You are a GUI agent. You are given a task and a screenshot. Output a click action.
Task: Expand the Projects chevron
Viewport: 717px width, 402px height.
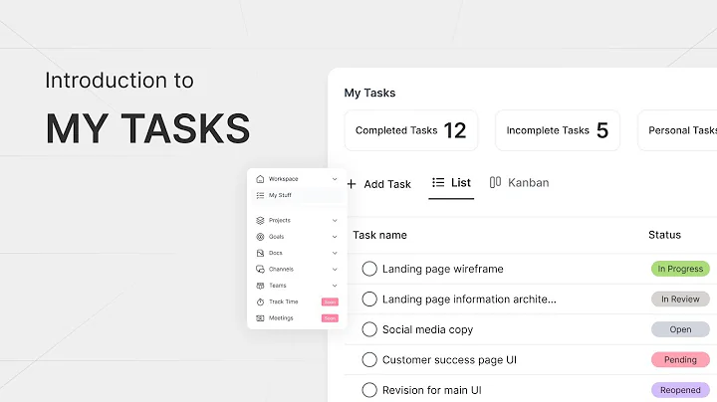click(335, 221)
